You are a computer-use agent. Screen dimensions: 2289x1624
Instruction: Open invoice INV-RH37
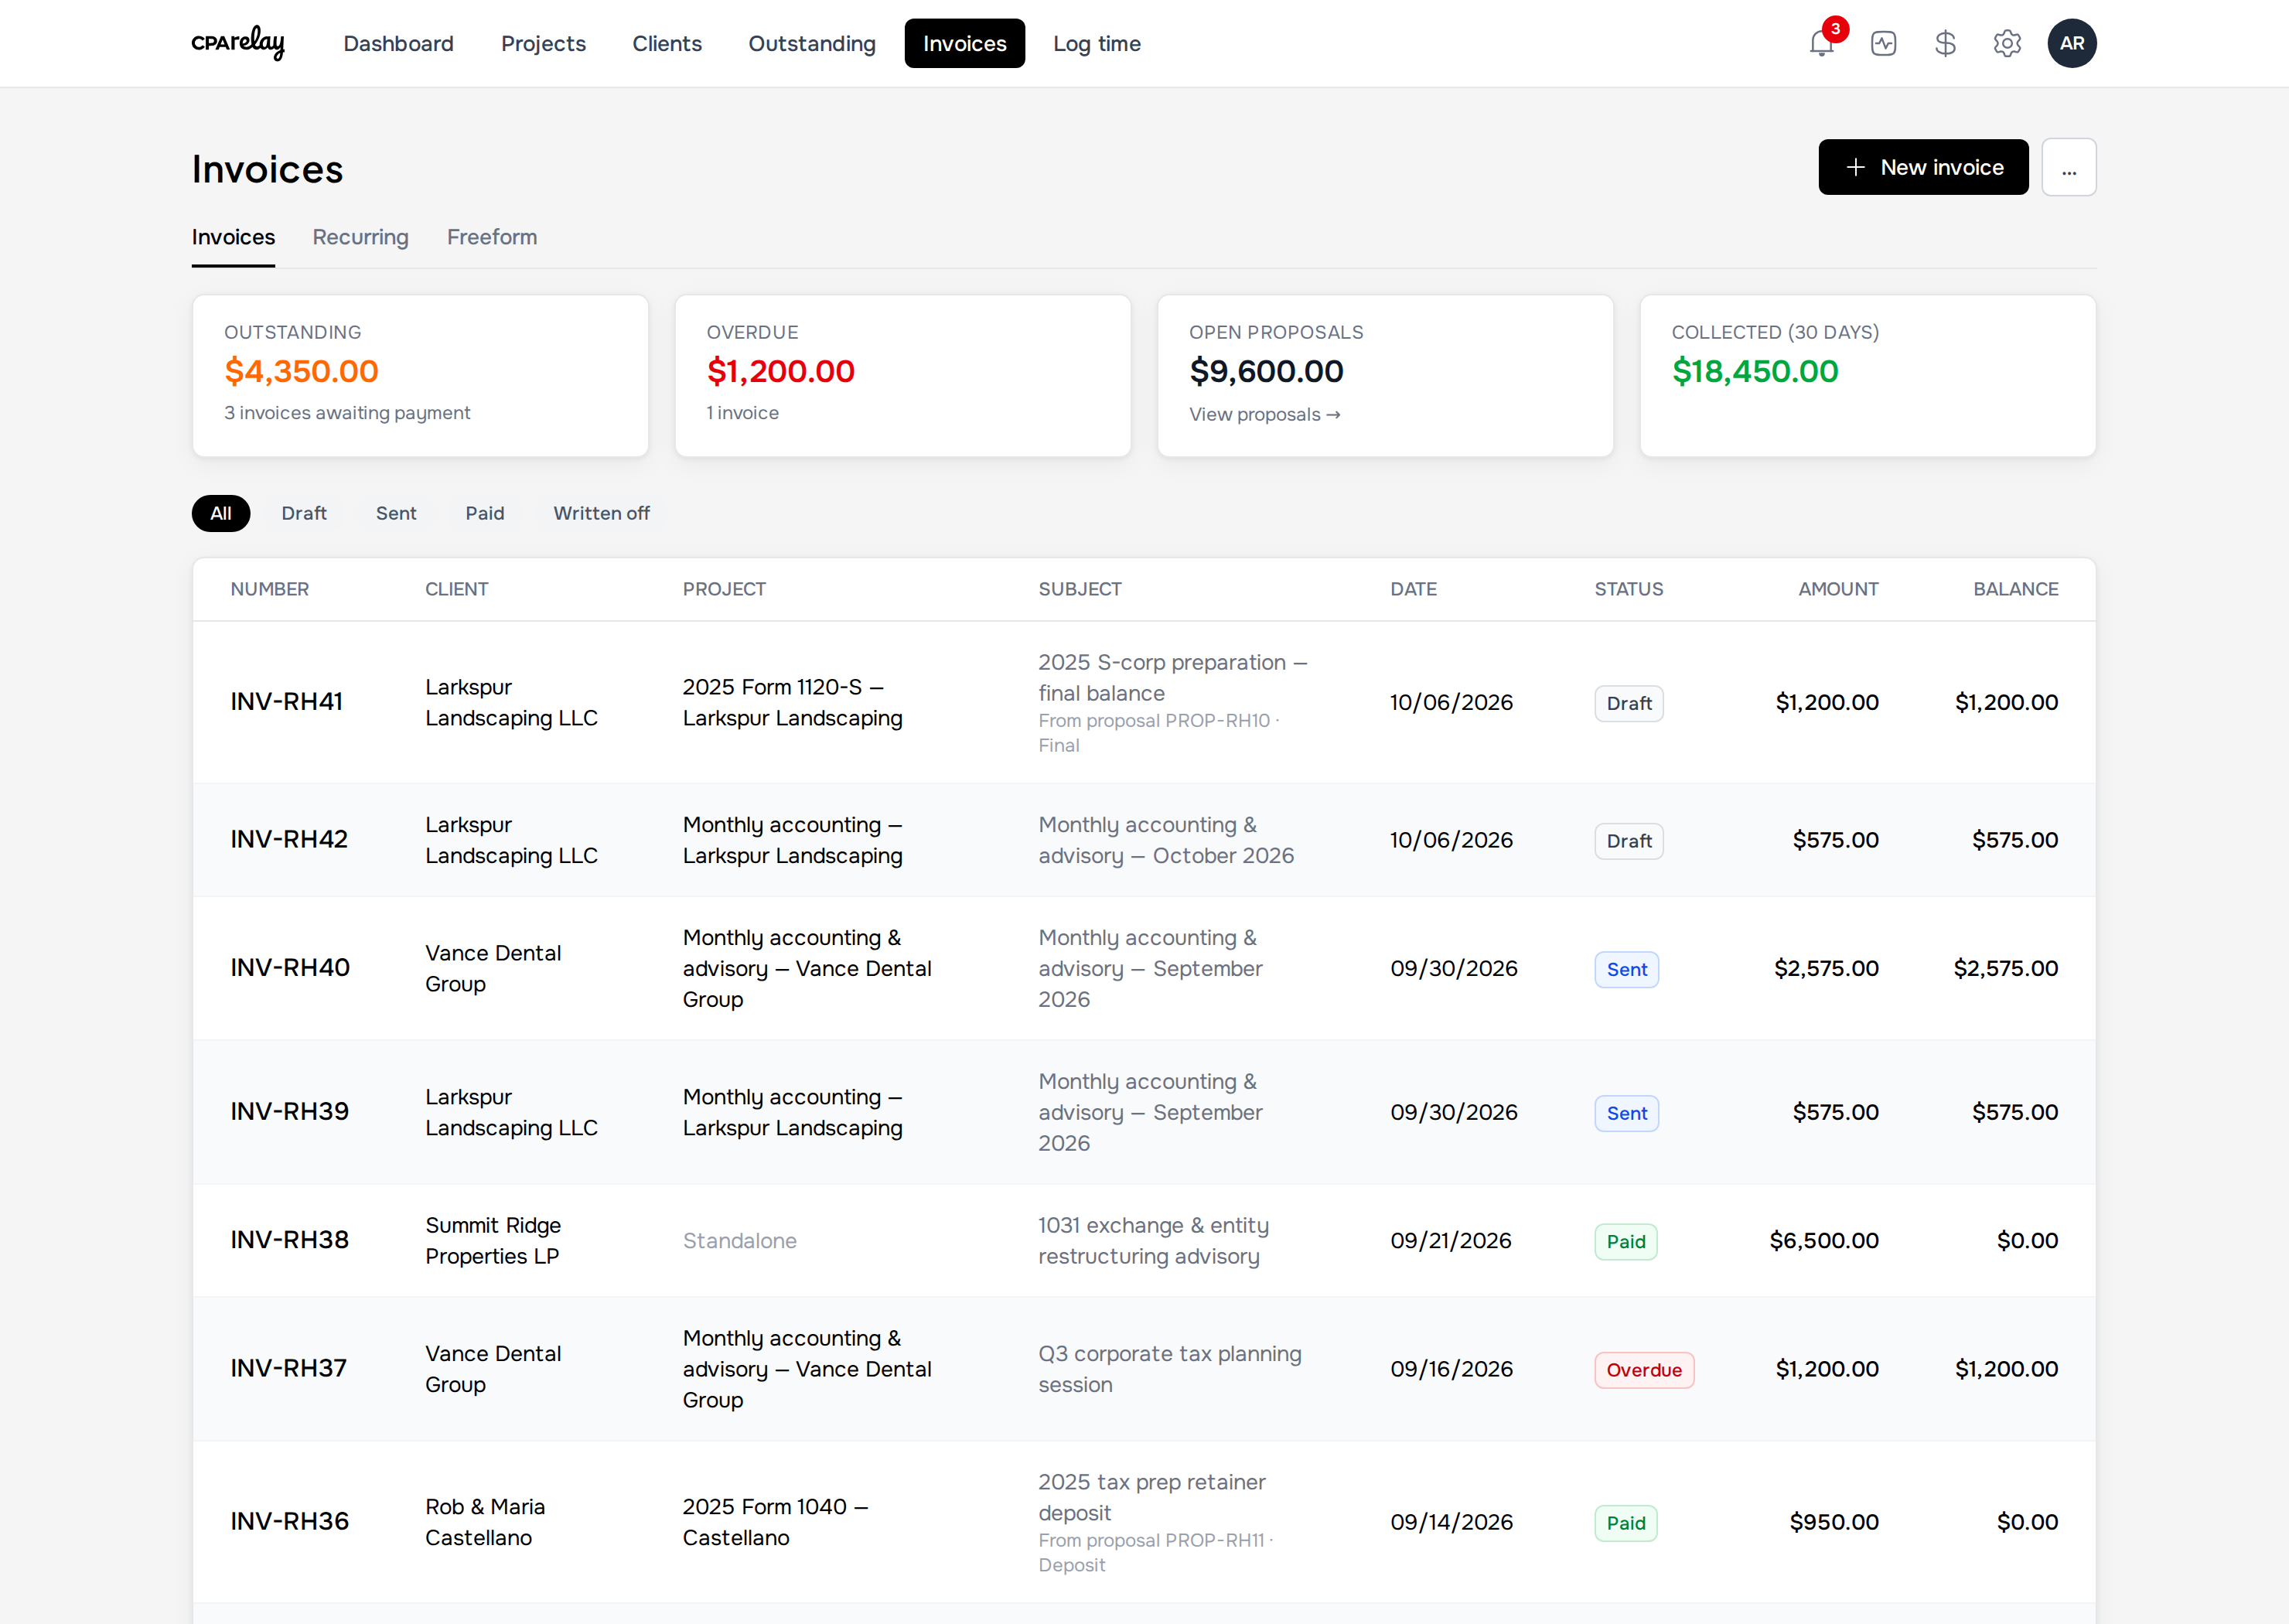click(288, 1368)
